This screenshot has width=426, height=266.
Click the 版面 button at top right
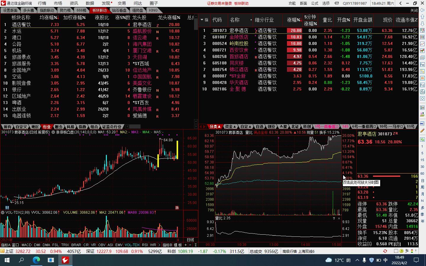(x=304, y=3)
